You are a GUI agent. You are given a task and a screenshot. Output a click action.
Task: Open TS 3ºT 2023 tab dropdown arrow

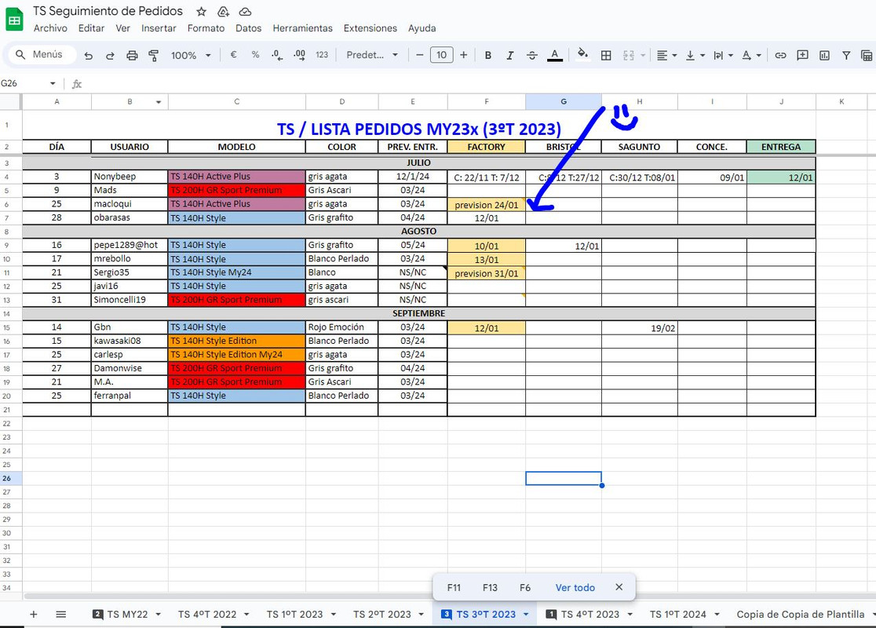(x=526, y=614)
